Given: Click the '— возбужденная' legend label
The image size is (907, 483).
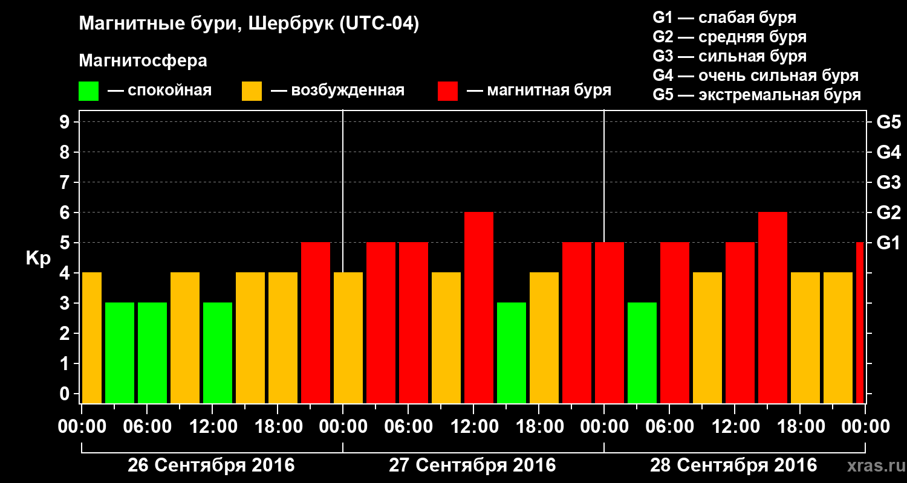Looking at the screenshot, I should coord(337,91).
